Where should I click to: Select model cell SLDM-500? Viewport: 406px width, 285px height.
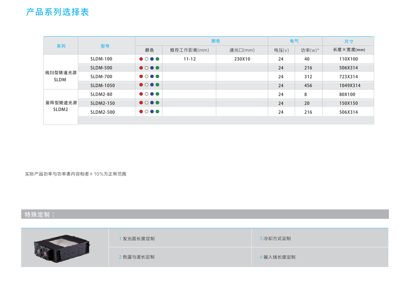coord(101,68)
